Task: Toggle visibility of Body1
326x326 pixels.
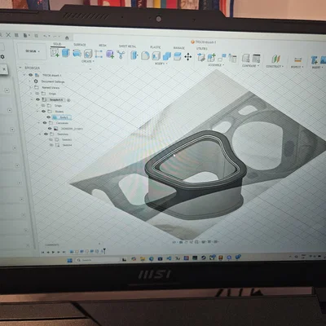Action: (49, 117)
